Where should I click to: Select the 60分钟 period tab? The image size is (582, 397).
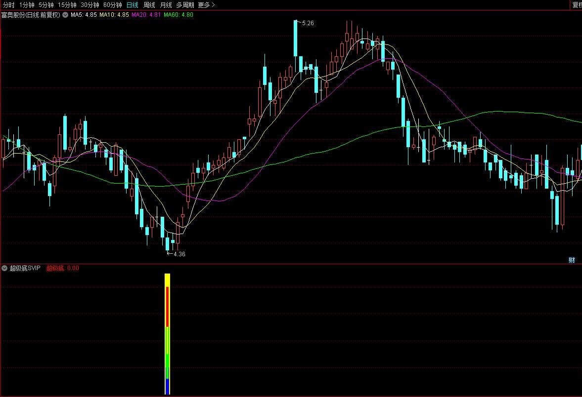tap(112, 5)
